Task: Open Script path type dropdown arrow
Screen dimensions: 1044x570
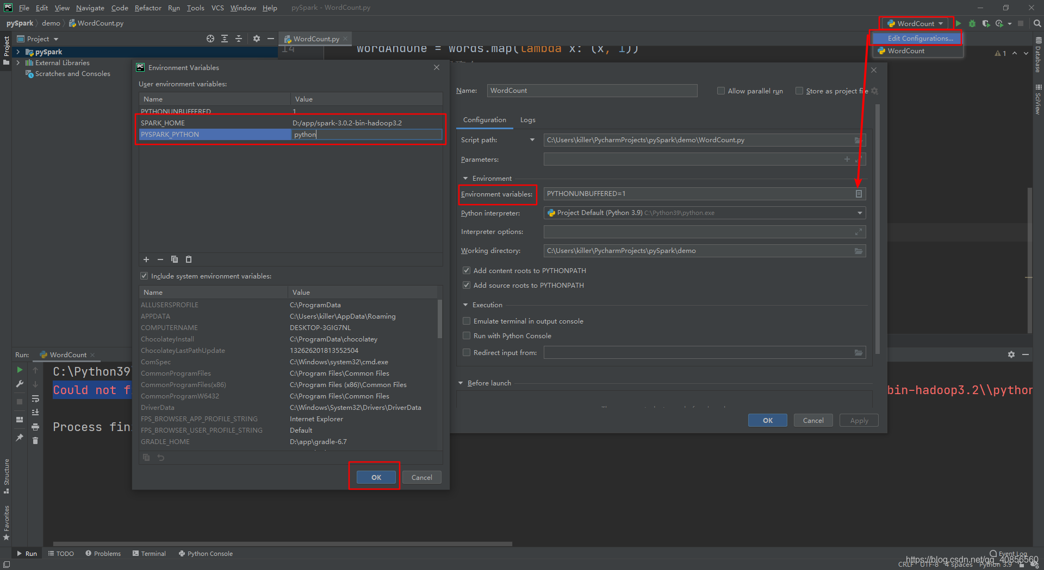Action: (532, 140)
